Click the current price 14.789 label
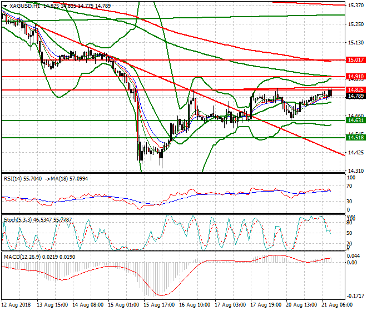Screen dimensions: 367x311 pos(356,96)
